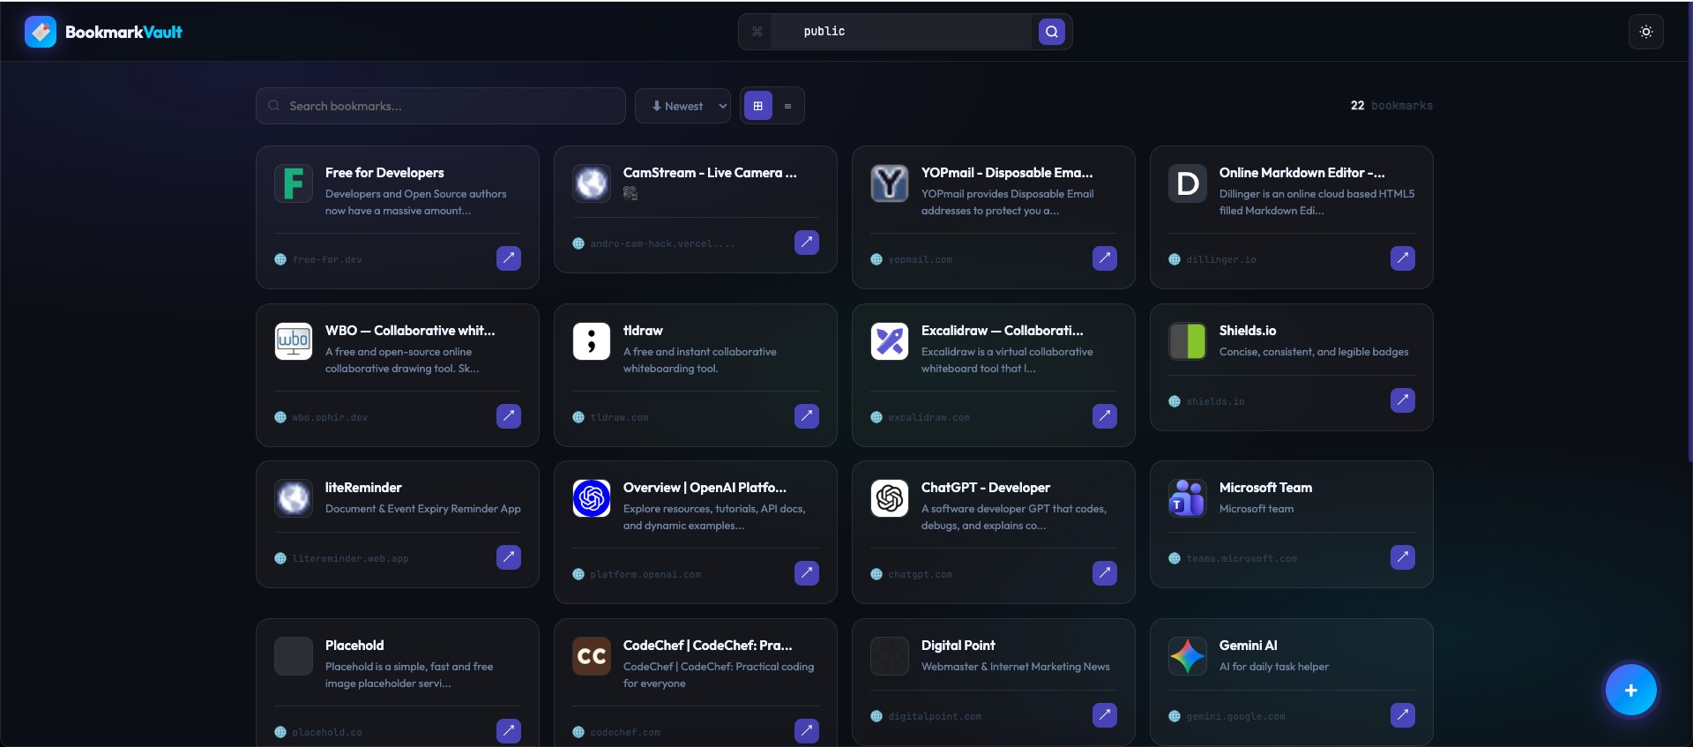Click the teams.microsoft.com URL text
The image size is (1693, 747).
[1242, 558]
